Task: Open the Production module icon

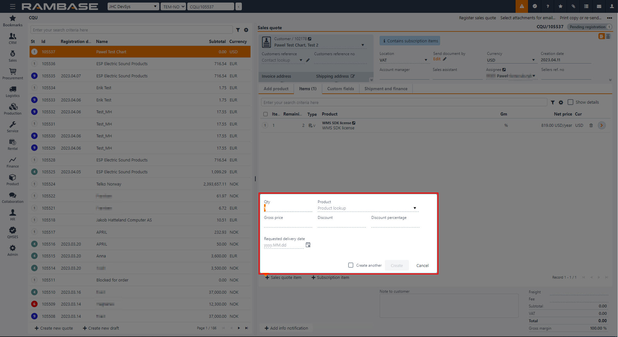Action: pos(13,109)
